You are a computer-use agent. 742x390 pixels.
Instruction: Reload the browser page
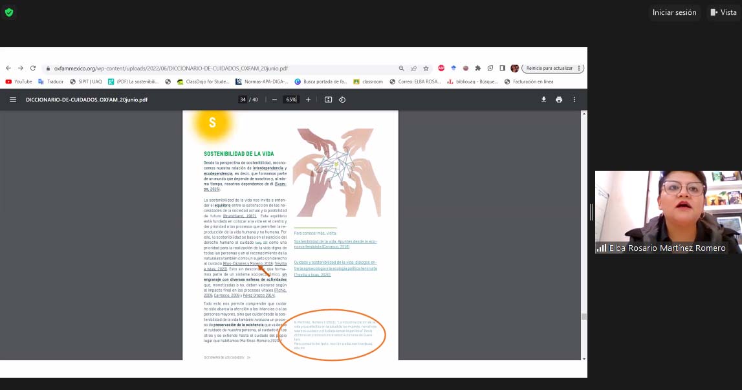click(33, 68)
